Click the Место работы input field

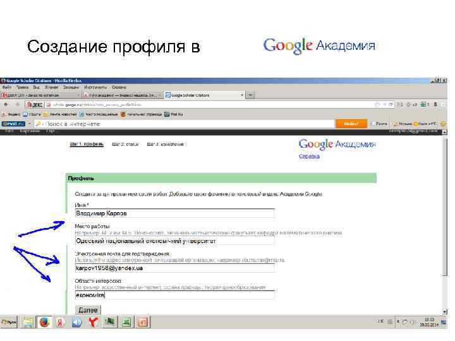click(174, 241)
